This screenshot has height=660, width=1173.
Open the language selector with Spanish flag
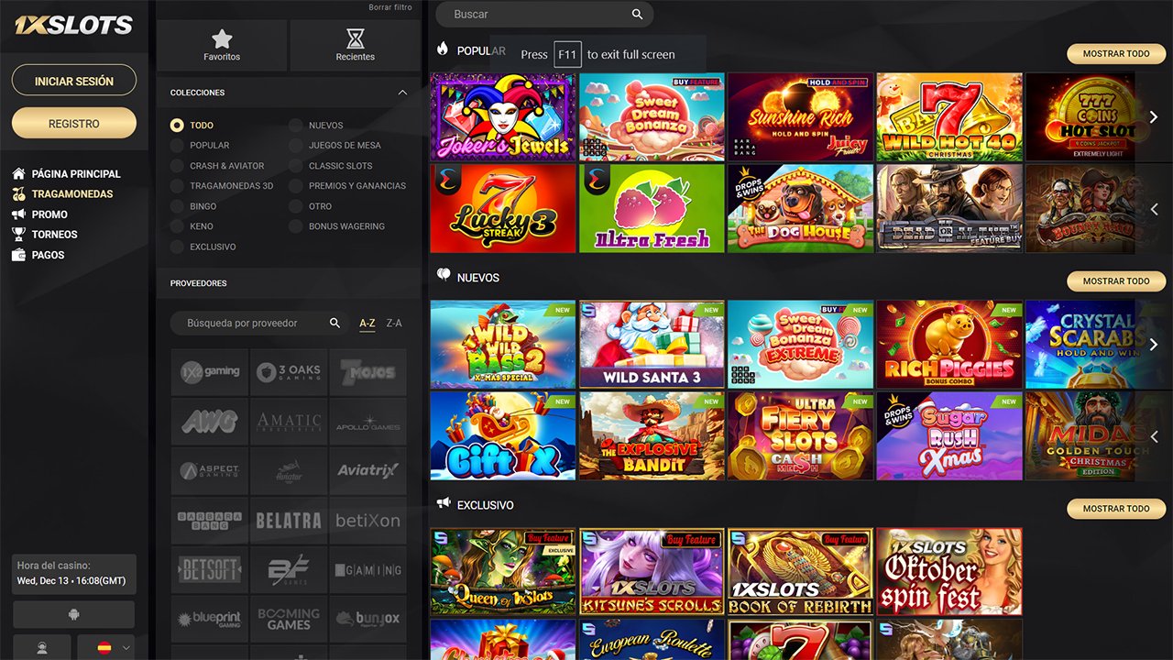coord(105,647)
